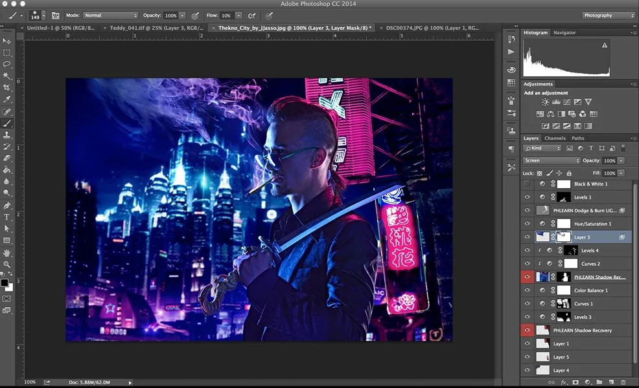The image size is (639, 388).
Task: Select the Move tool
Action: coord(6,41)
